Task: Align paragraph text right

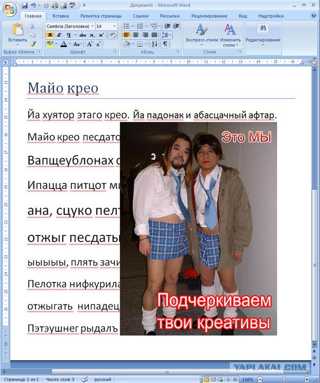Action: point(145,35)
